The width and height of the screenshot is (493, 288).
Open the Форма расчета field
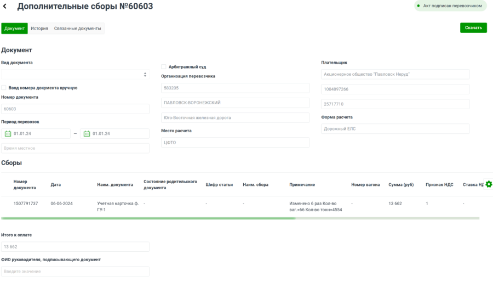[395, 129]
